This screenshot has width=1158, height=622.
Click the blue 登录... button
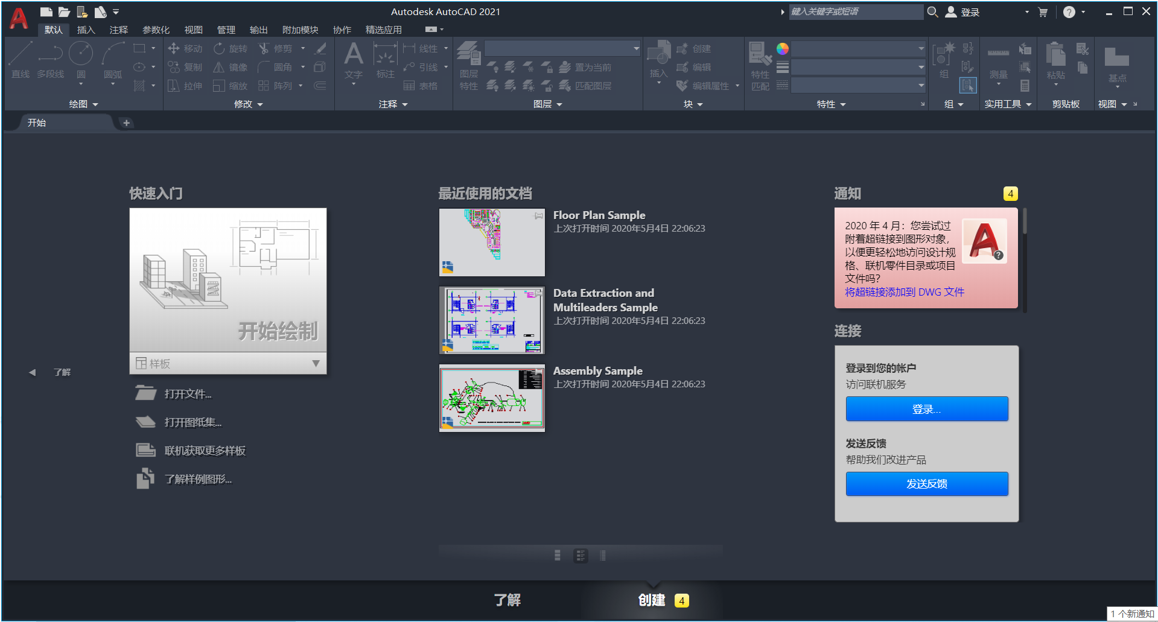[x=927, y=409]
